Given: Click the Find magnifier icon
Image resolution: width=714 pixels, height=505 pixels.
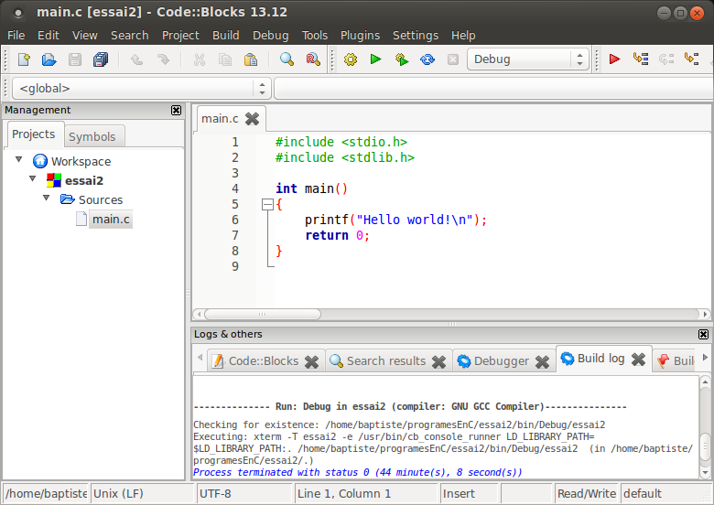Looking at the screenshot, I should coord(287,59).
